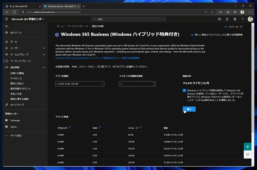Click the browser back arrow
Viewport: 257px width, 170px height.
point(7,12)
